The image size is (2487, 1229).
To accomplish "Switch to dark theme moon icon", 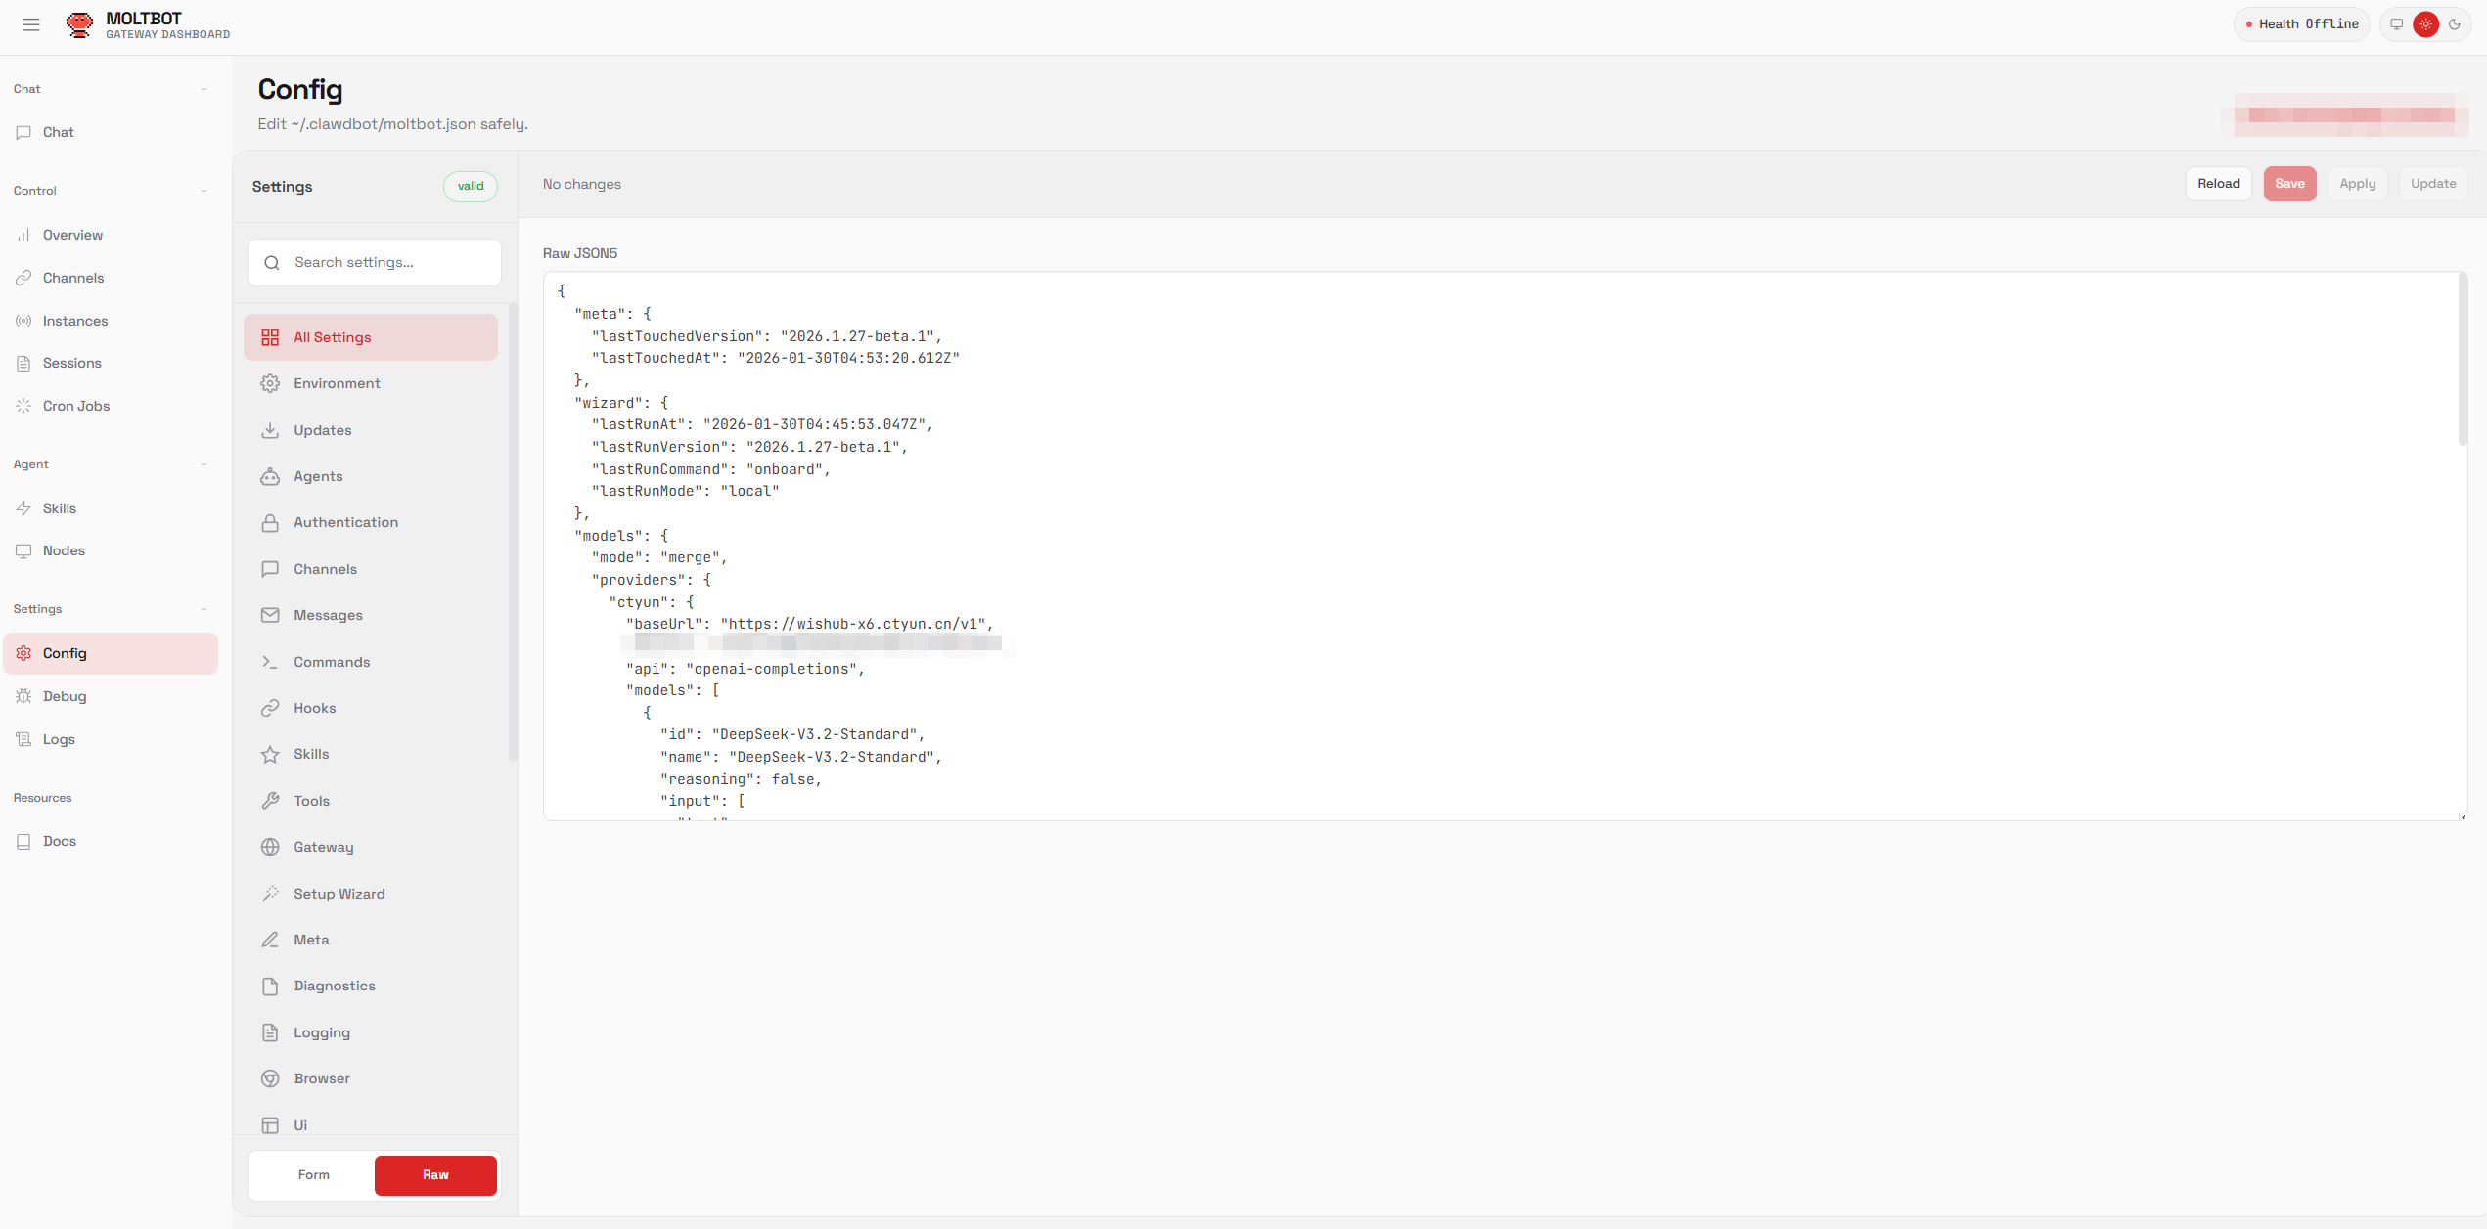I will pos(2455,24).
